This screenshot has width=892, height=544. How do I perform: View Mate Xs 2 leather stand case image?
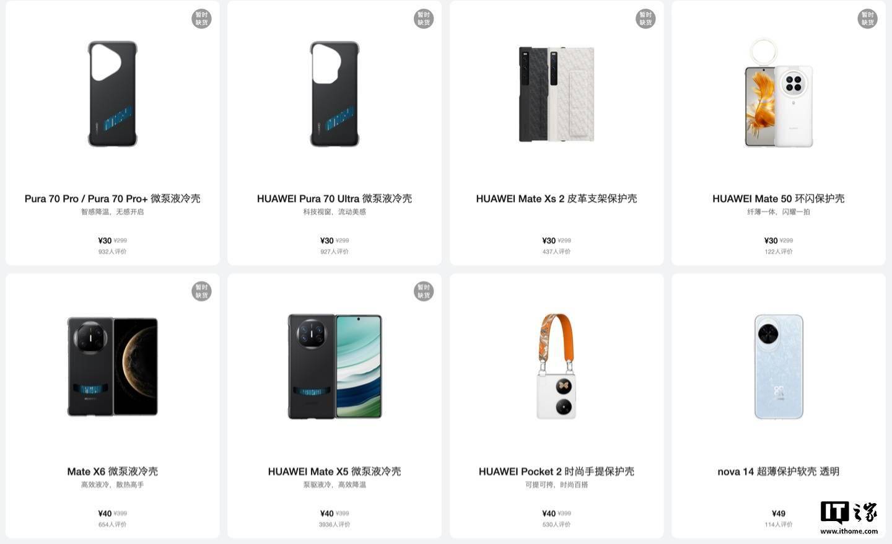pos(557,94)
